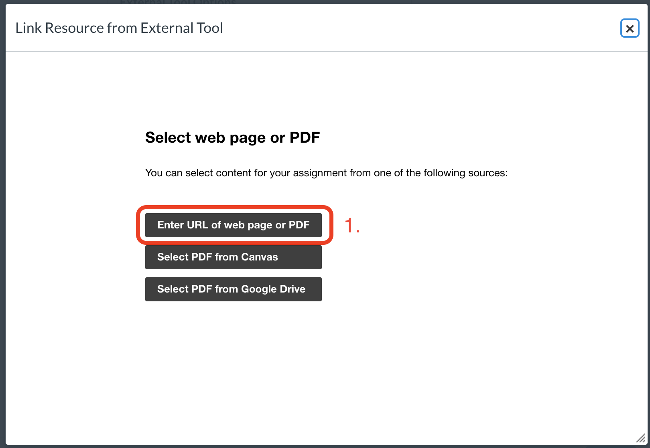Click the 'You can select content' description text
This screenshot has width=650, height=448.
(x=326, y=173)
